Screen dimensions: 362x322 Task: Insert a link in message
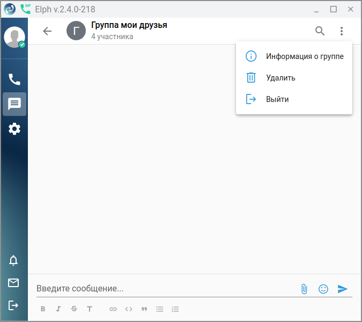point(113,309)
